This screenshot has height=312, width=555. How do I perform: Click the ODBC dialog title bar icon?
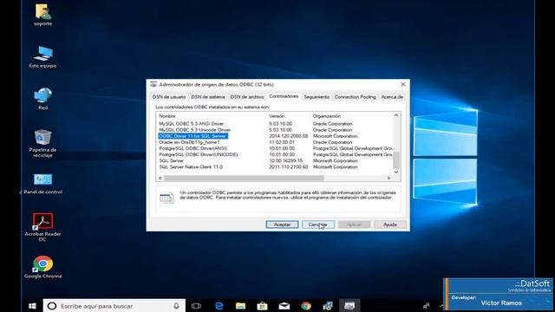tap(153, 84)
